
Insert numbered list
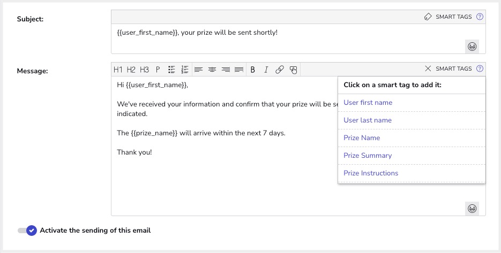185,70
